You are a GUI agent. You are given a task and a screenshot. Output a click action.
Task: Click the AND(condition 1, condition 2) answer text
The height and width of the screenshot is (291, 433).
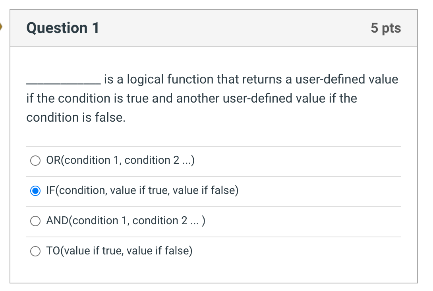coord(125,221)
